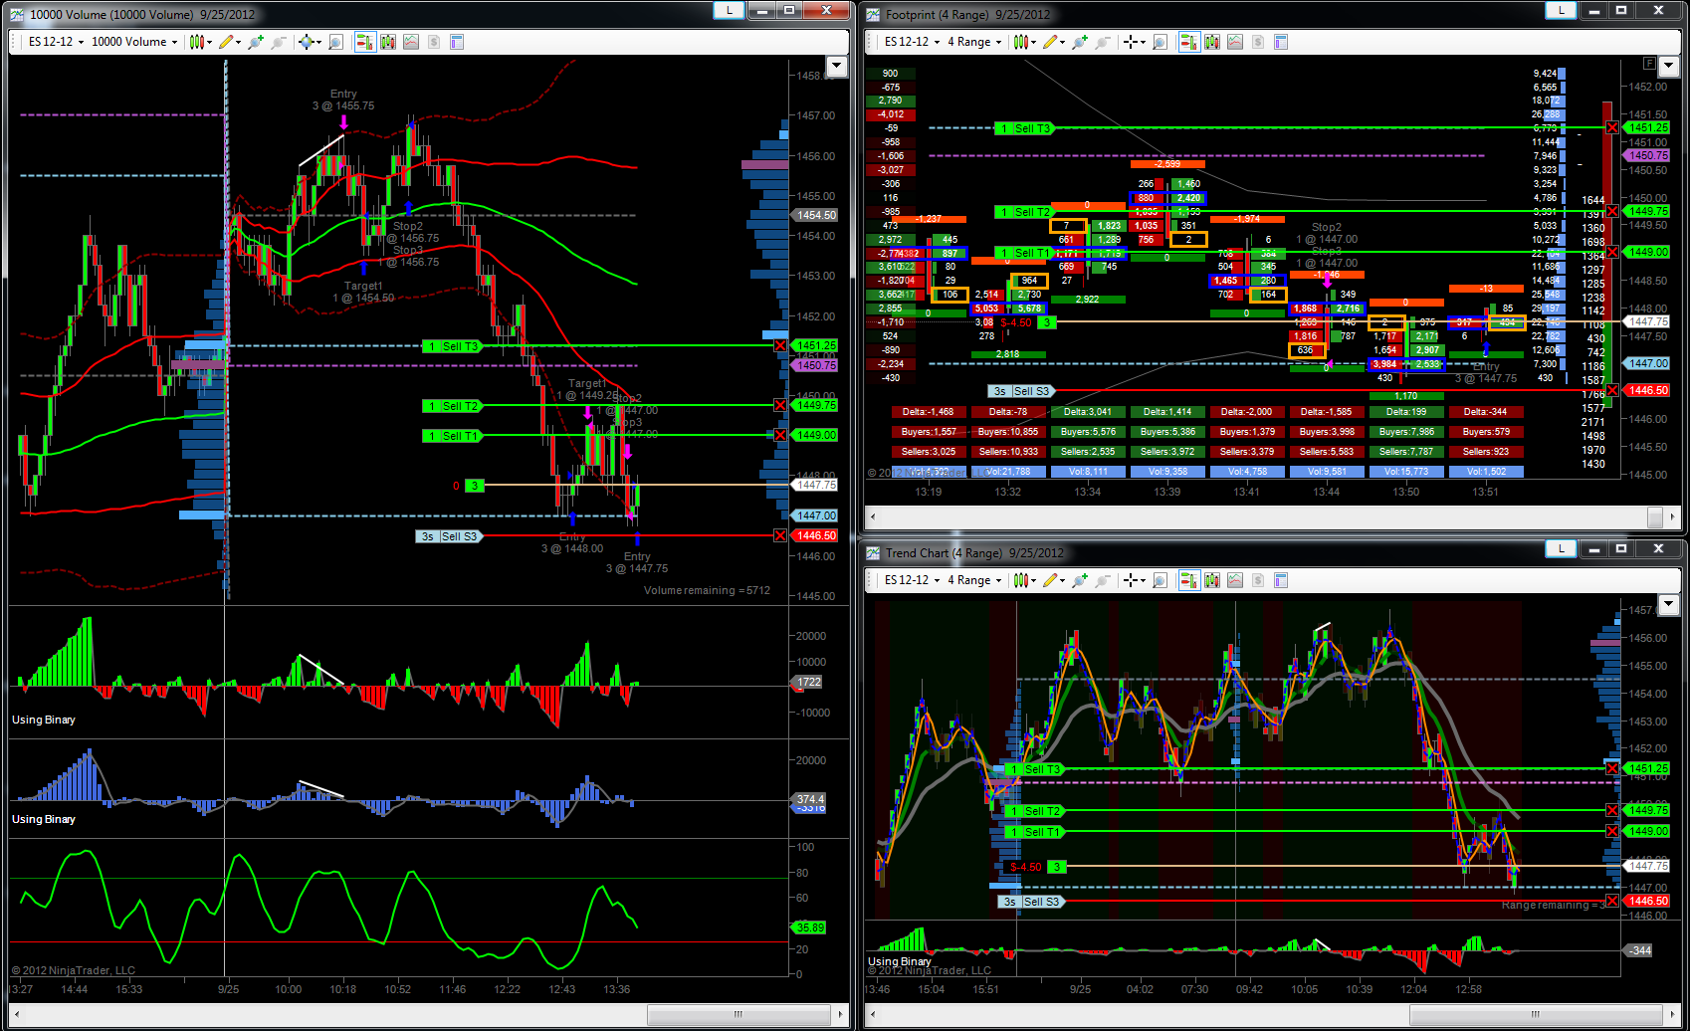Select Sell S3 stop order on 10000 Volume chart

tap(448, 536)
